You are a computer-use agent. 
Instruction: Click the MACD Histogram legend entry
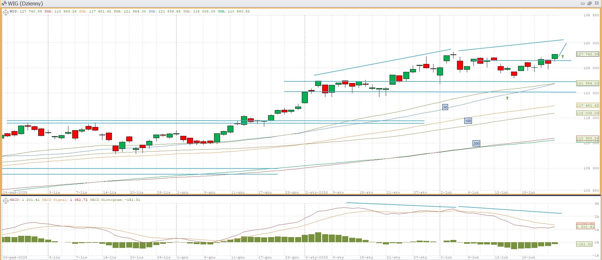115,200
